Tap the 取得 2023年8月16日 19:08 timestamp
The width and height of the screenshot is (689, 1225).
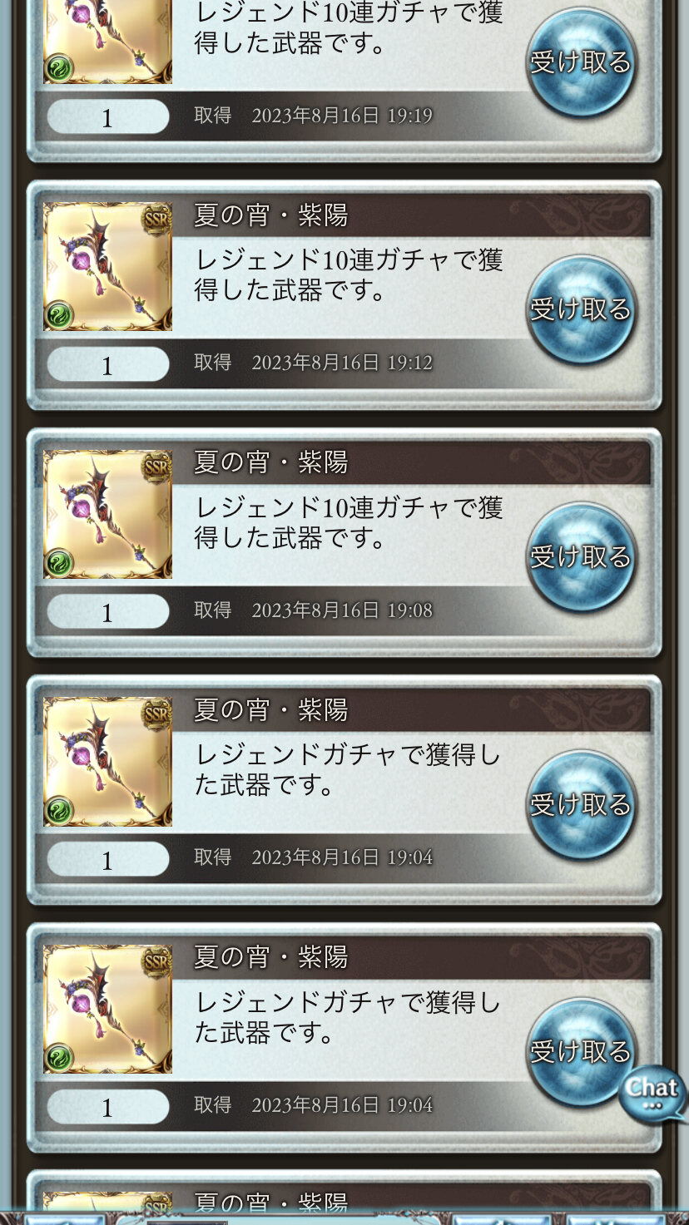point(313,610)
